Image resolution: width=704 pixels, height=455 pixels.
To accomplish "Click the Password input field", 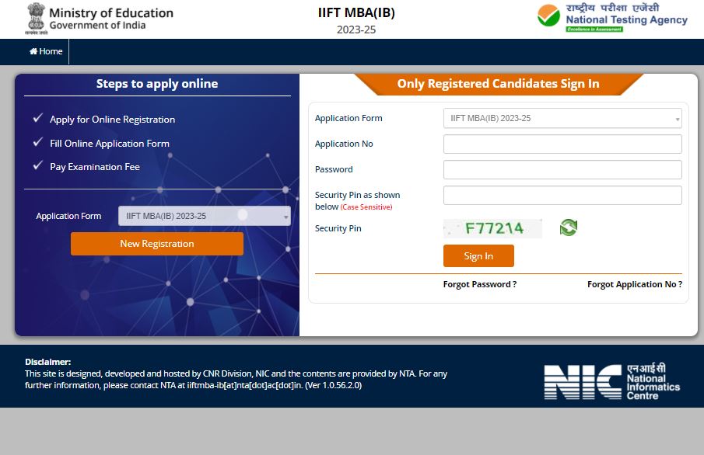I will (x=562, y=169).
